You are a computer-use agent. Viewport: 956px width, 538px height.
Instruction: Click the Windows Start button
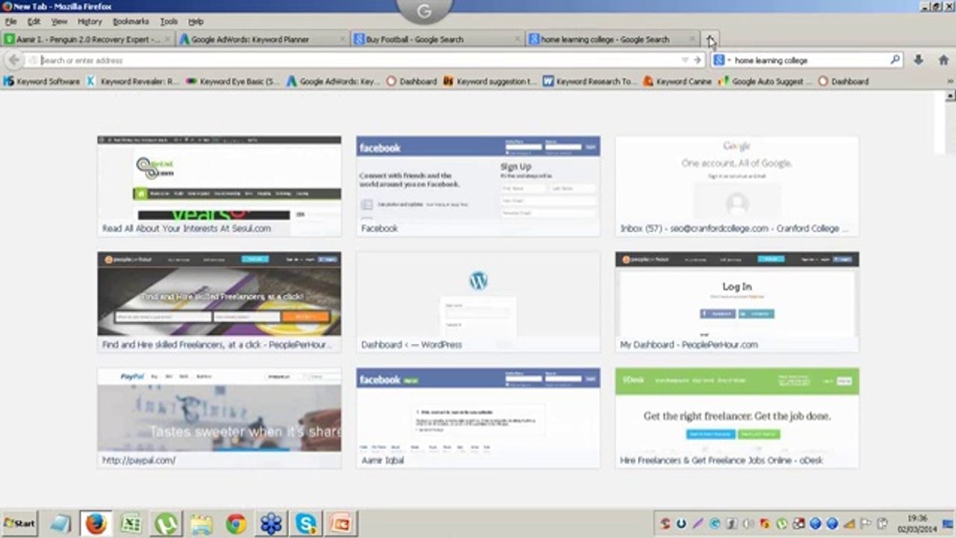(x=19, y=523)
